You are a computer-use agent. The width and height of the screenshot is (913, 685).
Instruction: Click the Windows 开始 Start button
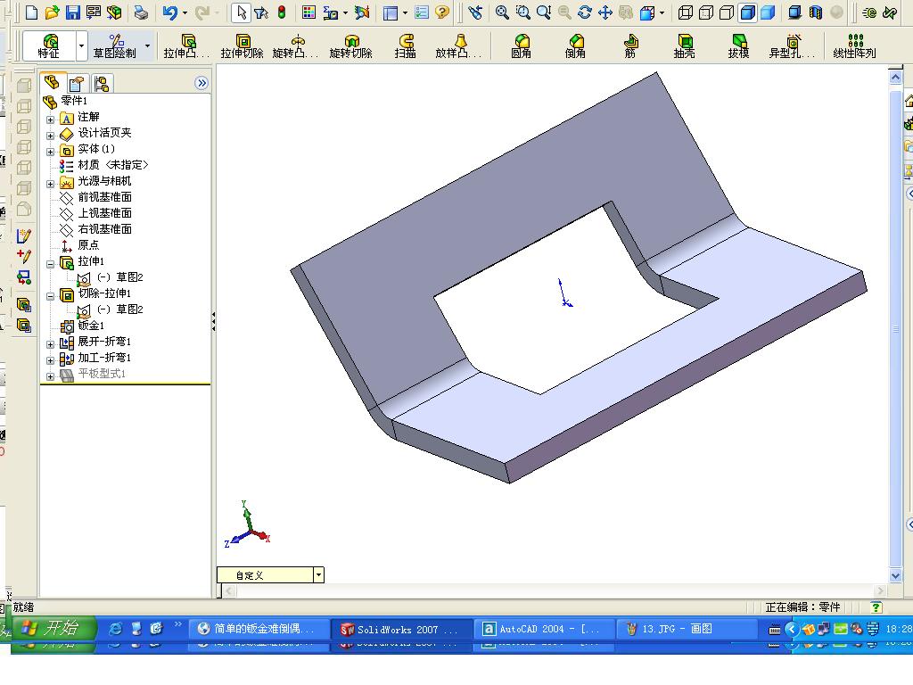[53, 629]
